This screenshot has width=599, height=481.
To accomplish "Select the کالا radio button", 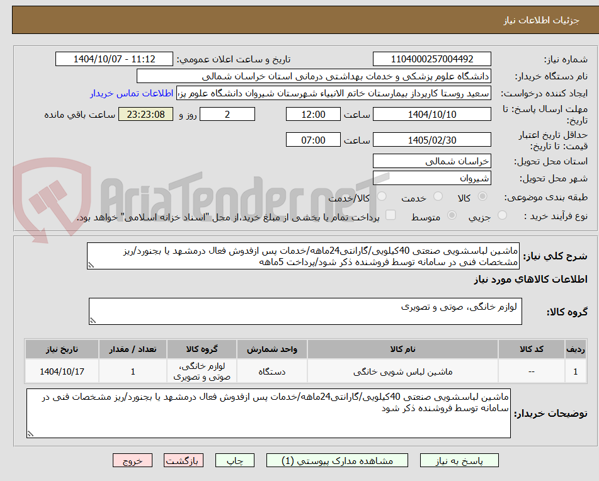I will click(482, 197).
